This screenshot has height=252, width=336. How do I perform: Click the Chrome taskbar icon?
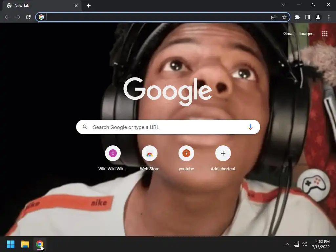pos(40,244)
